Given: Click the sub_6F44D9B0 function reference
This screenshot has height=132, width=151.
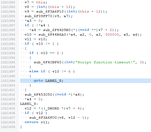Looking at the screenshot, I should point(57,30).
